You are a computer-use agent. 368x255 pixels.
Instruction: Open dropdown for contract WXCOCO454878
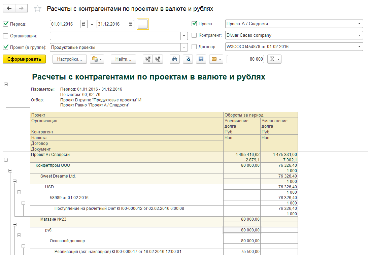point(359,47)
